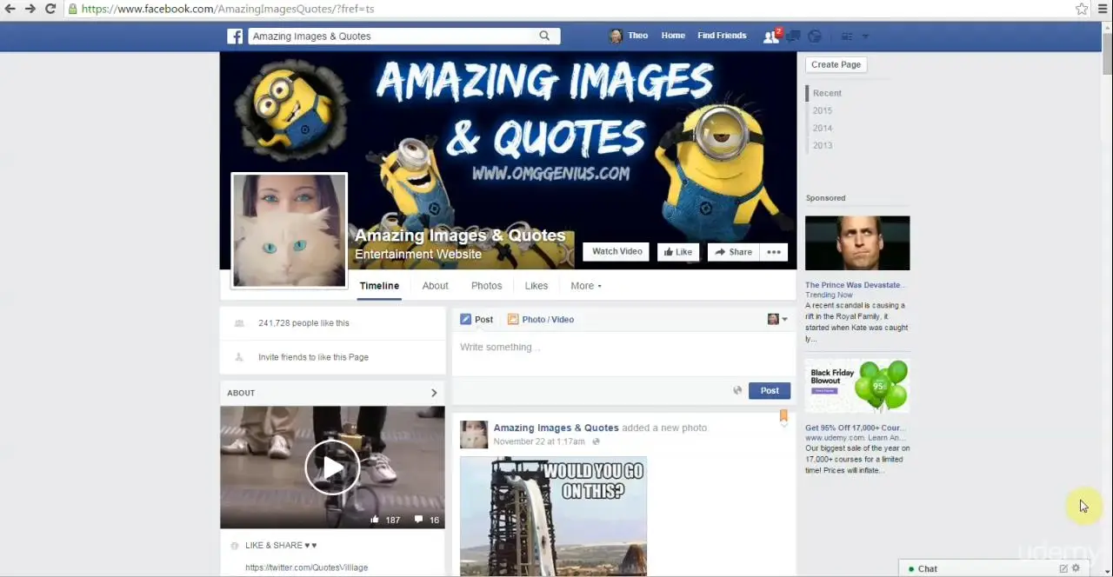The image size is (1113, 577).
Task: Click the Watch Video button
Action: pyautogui.click(x=617, y=252)
